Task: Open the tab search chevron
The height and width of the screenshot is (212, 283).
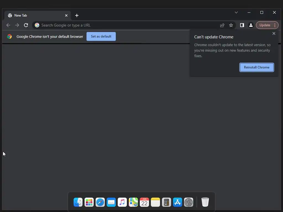Action: (x=236, y=12)
